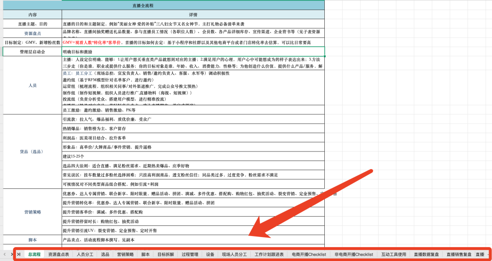492x261 pixels.
Task: Click the 详情 column header cell
Action: [193, 15]
